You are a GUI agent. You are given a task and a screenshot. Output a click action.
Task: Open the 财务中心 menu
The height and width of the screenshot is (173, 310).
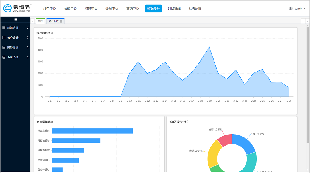coord(91,8)
